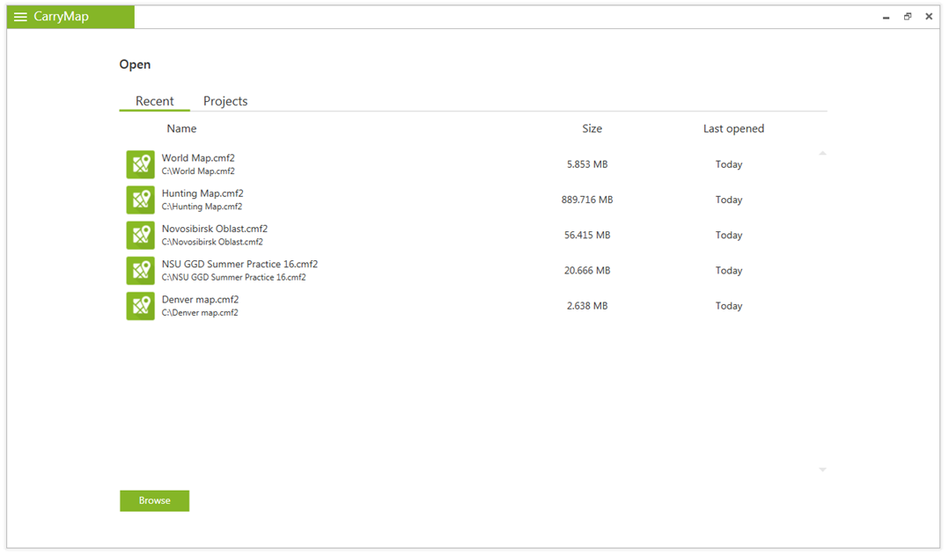
Task: Select the World Map.cmf2 file name
Action: 198,158
